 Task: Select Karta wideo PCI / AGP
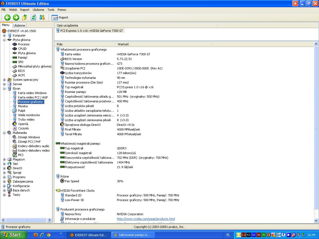(x=33, y=98)
